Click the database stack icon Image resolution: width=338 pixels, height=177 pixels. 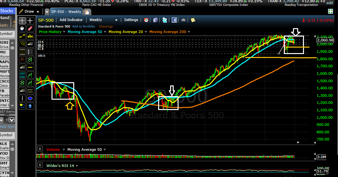(x=156, y=20)
